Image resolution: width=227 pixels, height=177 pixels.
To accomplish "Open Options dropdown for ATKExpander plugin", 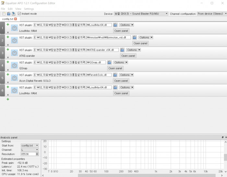I will pyautogui.click(x=133, y=50).
